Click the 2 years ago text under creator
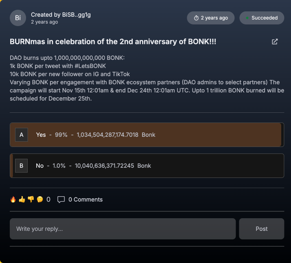Screen dimensions: 291x263 (44, 22)
